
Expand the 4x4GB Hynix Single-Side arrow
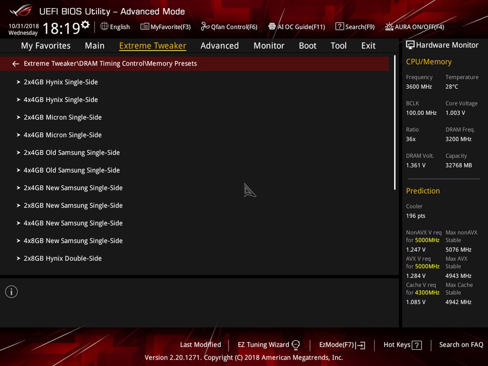19,100
